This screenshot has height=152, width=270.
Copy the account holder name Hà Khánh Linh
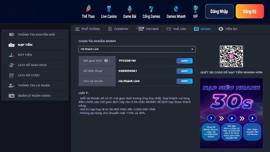pyautogui.click(x=184, y=81)
